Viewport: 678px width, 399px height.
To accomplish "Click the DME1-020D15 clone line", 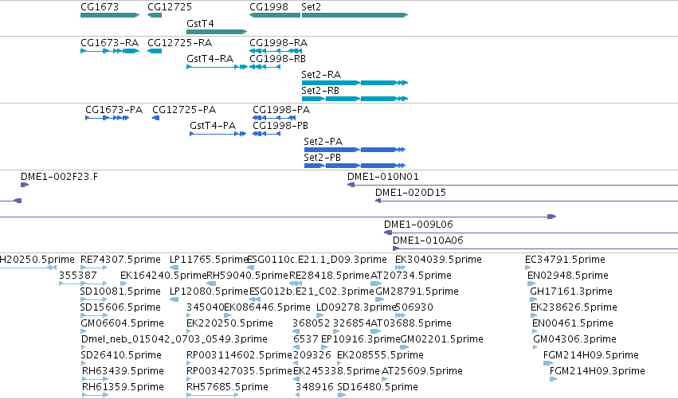I will 527,201.
